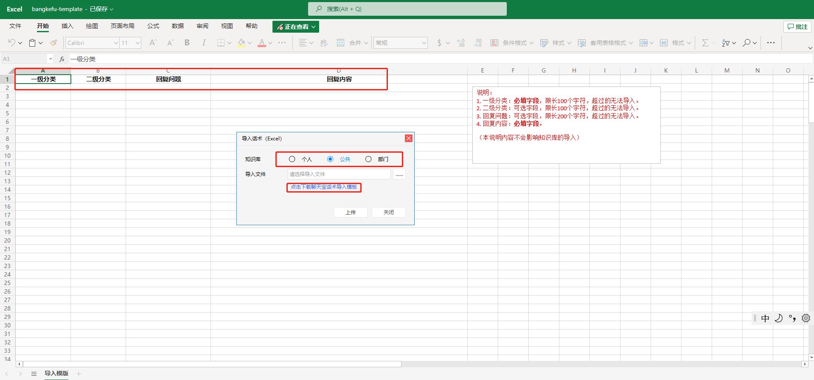814x380 pixels.
Task: Open the 常规 number format dropdown
Action: pyautogui.click(x=400, y=43)
